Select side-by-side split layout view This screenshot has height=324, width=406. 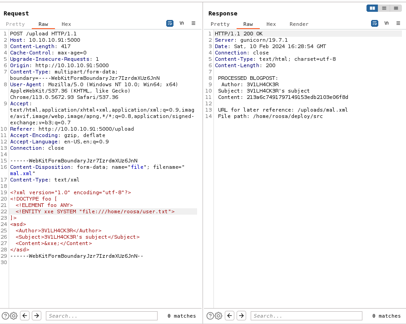point(372,8)
